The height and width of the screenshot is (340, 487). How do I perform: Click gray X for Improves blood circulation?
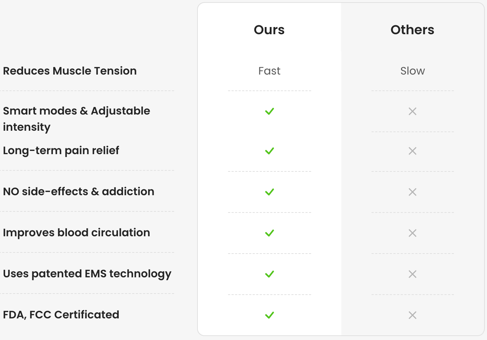pos(413,233)
